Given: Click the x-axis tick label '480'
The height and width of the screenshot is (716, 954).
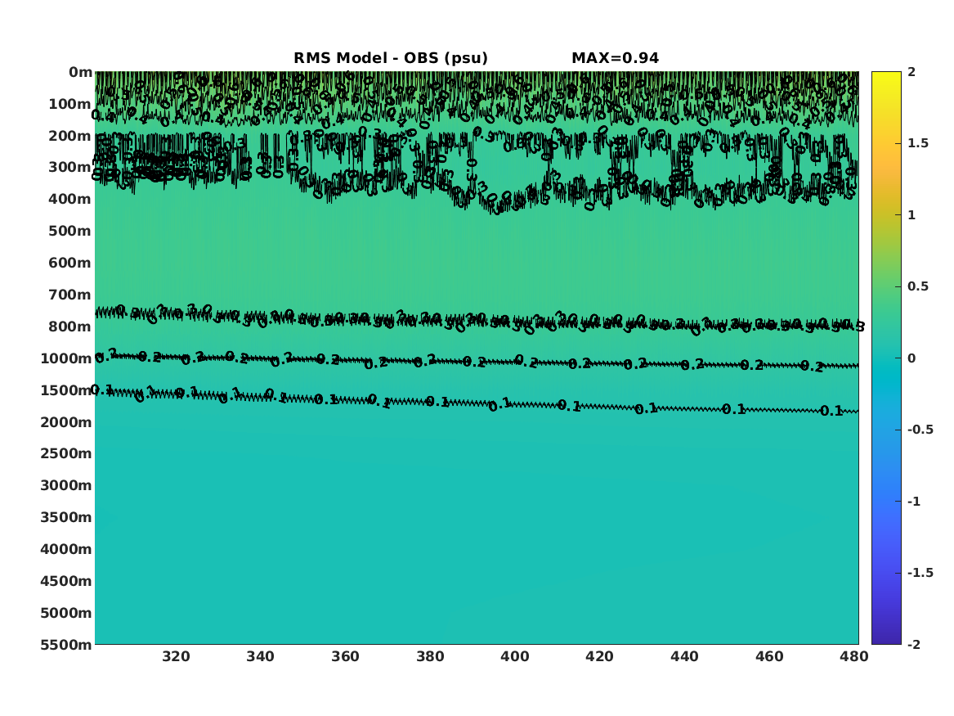Looking at the screenshot, I should tap(854, 656).
